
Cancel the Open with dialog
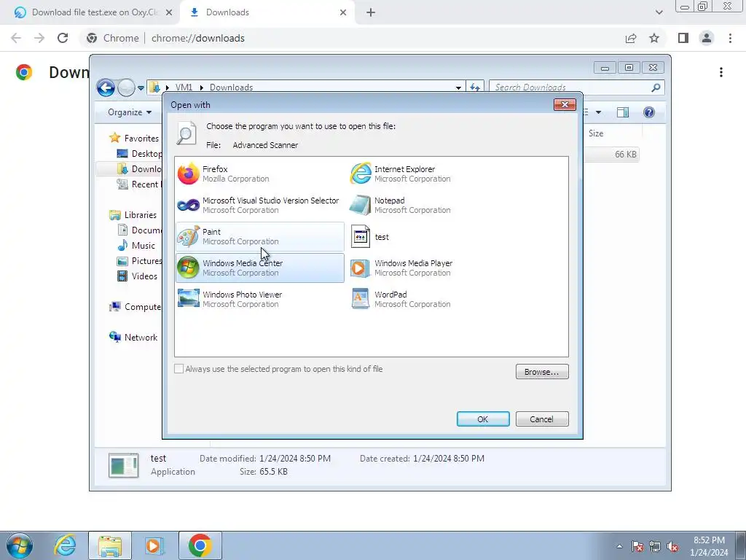pos(542,419)
